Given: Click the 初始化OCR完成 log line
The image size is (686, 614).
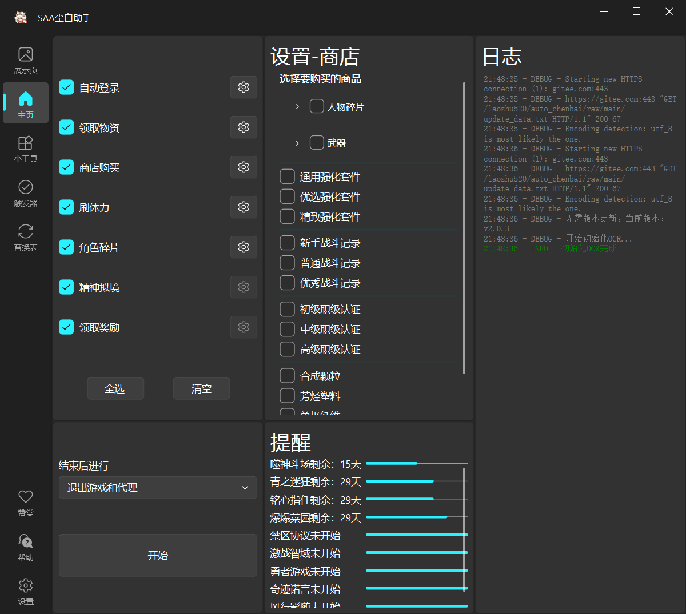Looking at the screenshot, I should pos(550,248).
